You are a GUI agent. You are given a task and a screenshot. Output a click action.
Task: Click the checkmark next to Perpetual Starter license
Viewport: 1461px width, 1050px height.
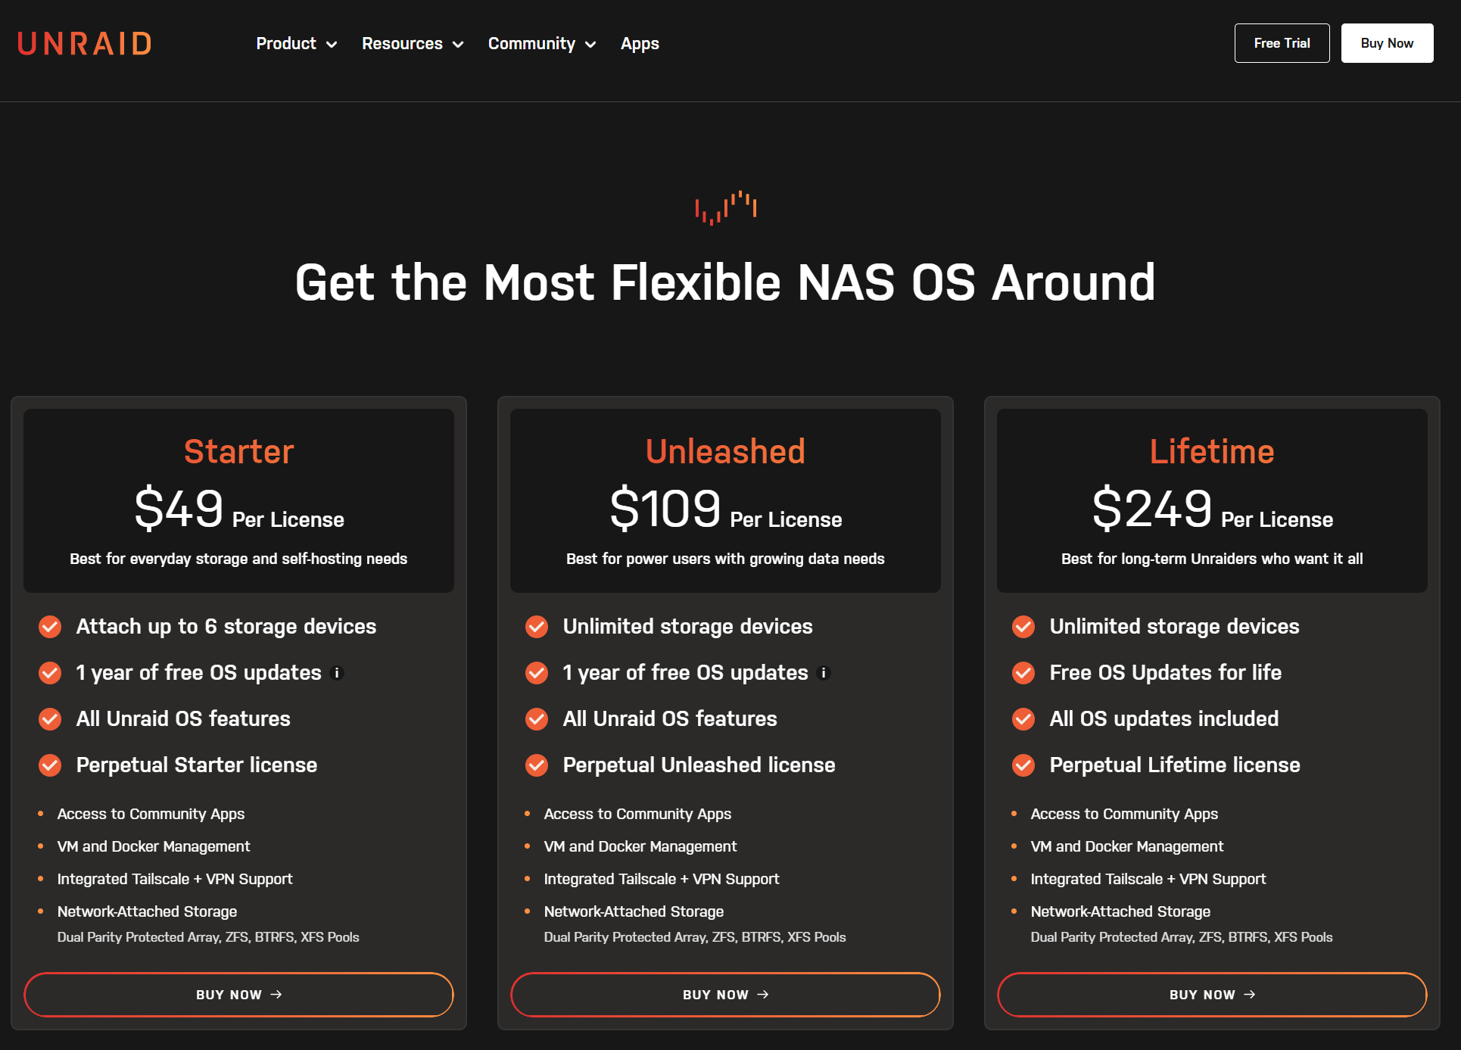tap(50, 765)
